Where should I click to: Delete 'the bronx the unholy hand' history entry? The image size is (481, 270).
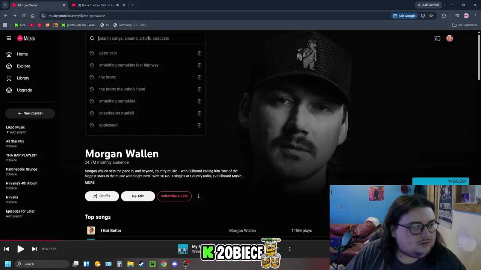click(200, 89)
